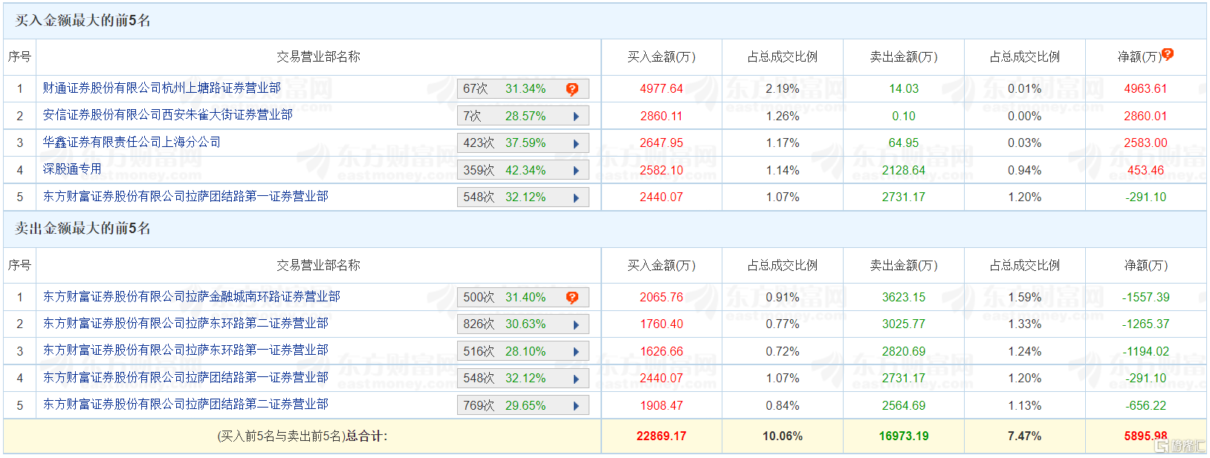This screenshot has height=458, width=1210.
Task: Expand the arrow next to 423次 37.59%
Action: 576,143
